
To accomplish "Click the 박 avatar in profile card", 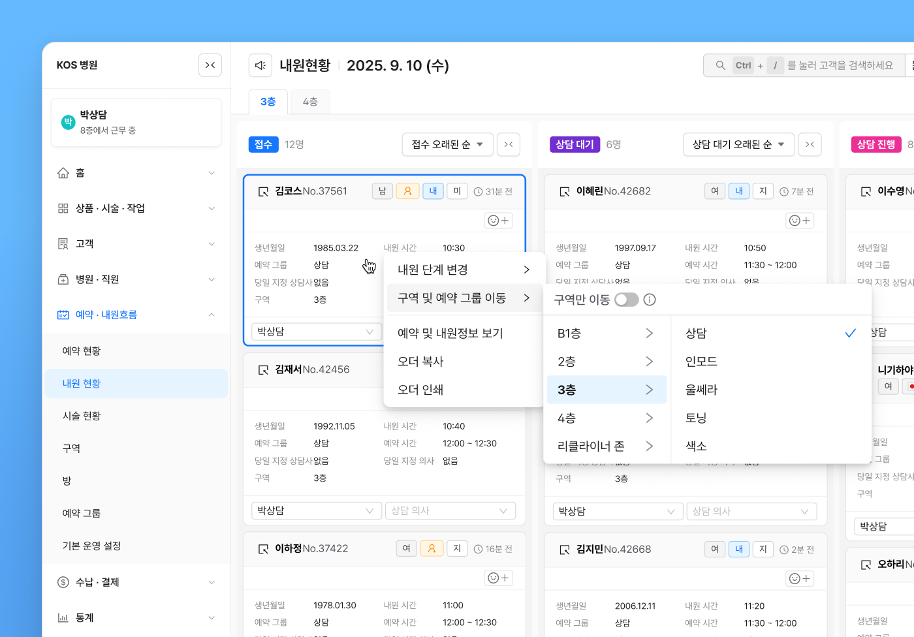I will (68, 122).
